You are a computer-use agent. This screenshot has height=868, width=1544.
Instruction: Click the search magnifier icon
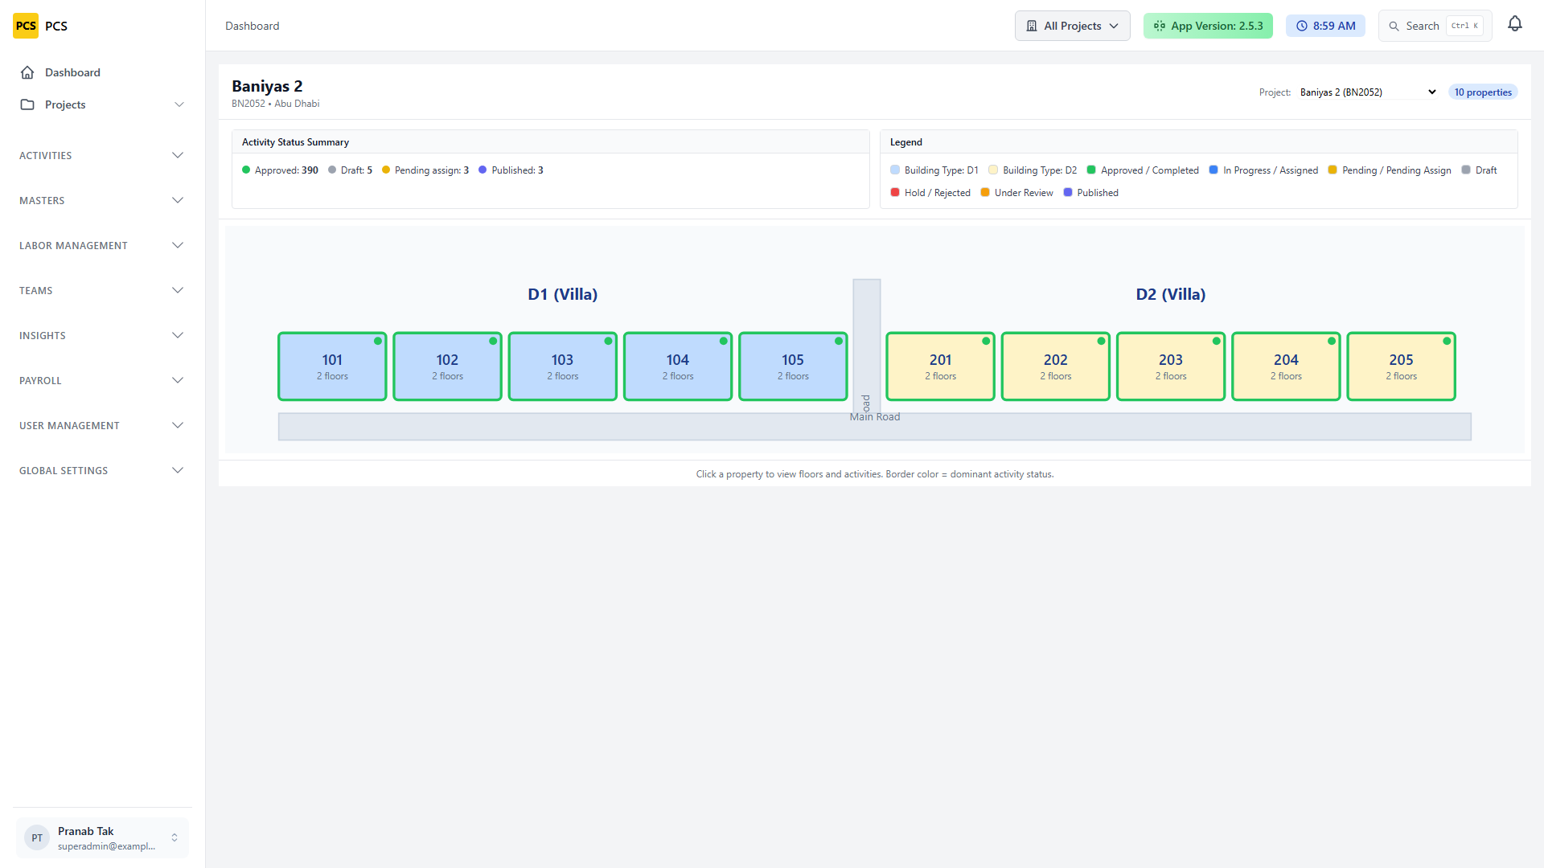pos(1394,26)
